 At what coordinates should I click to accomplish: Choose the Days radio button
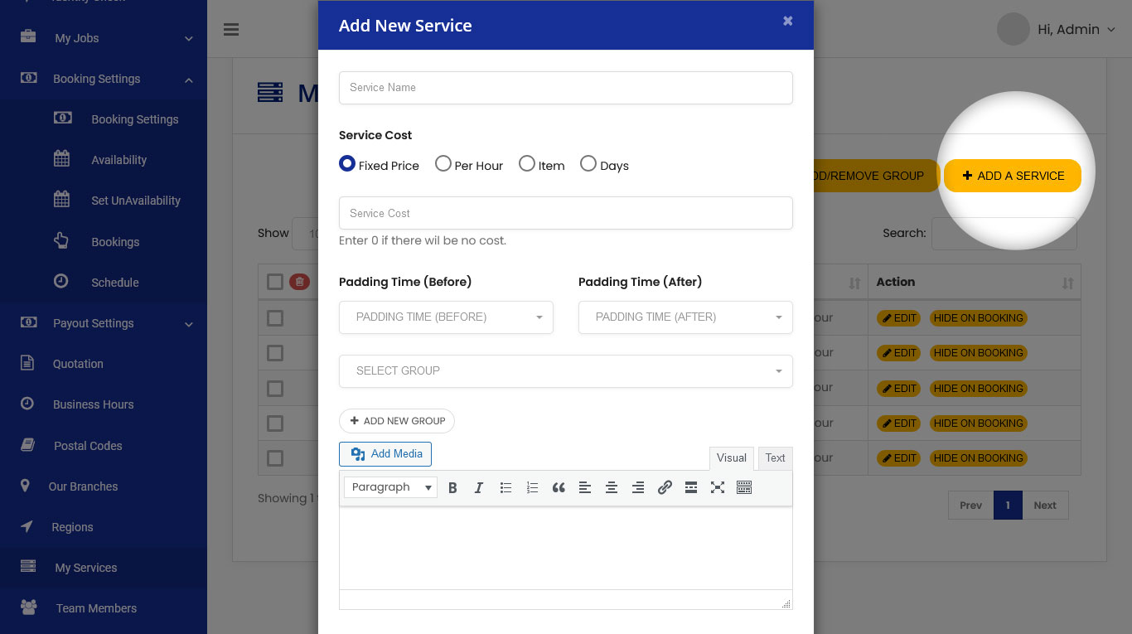click(588, 164)
